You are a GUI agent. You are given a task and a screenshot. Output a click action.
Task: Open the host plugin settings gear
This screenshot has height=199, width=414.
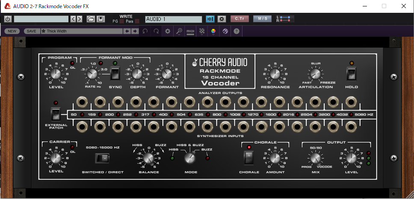tap(222, 19)
